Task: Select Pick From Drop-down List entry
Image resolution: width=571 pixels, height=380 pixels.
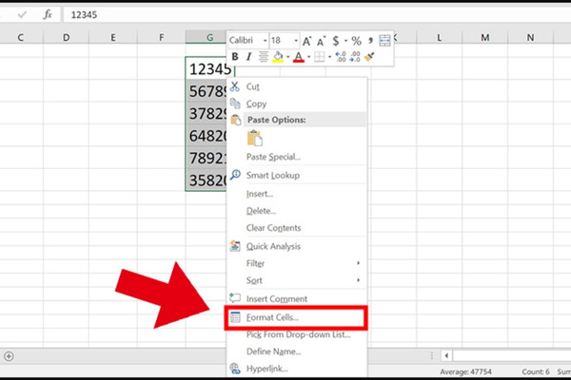Action: (x=297, y=334)
